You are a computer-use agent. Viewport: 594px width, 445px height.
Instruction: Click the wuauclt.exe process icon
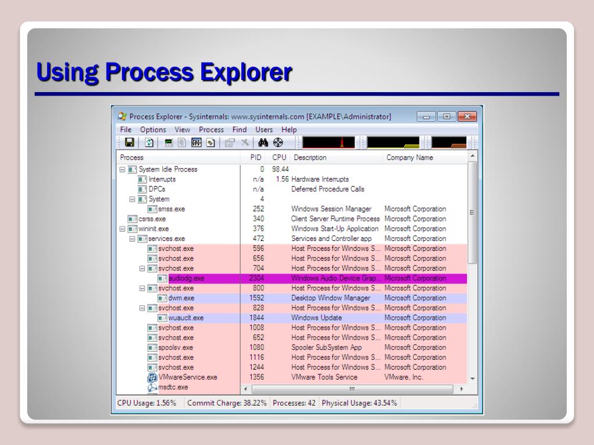[x=162, y=318]
